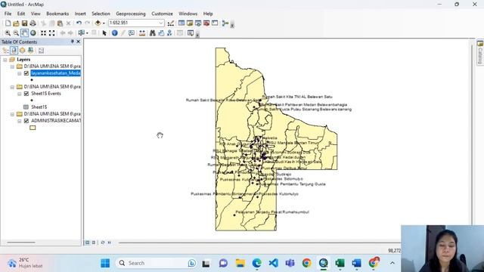Image resolution: width=484 pixels, height=272 pixels.
Task: Refresh the map display button
Action: click(x=103, y=243)
